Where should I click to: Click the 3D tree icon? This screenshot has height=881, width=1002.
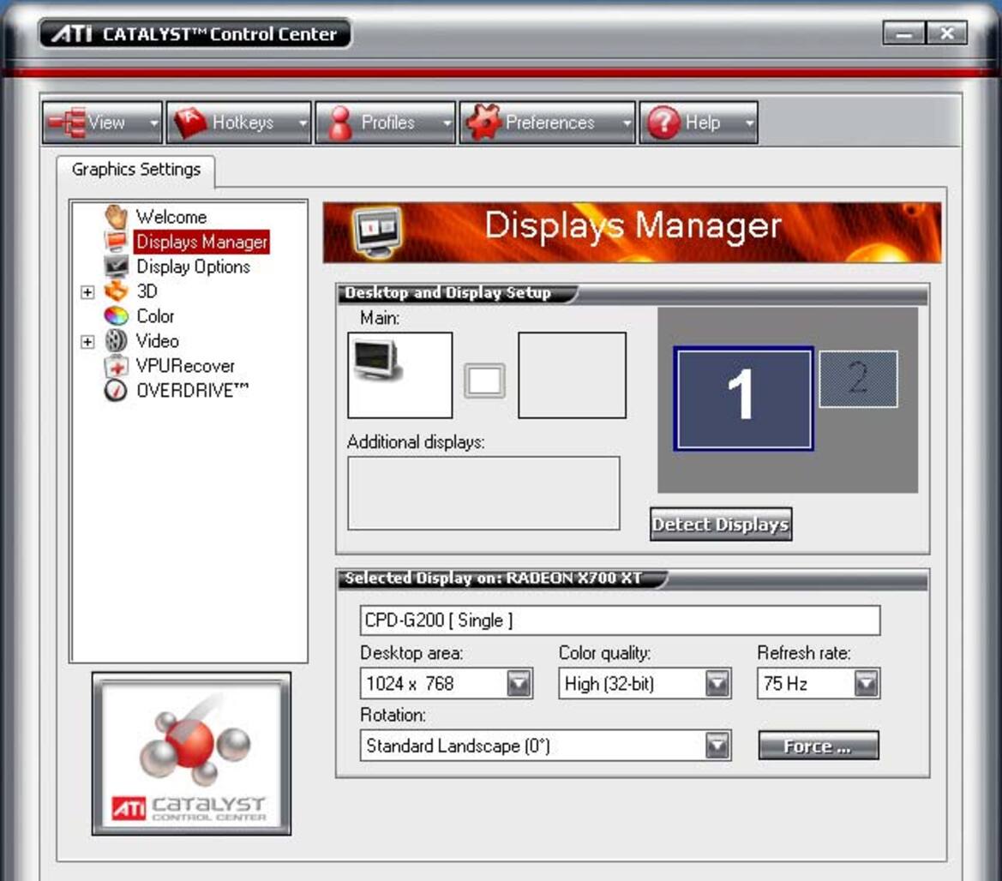(x=117, y=291)
